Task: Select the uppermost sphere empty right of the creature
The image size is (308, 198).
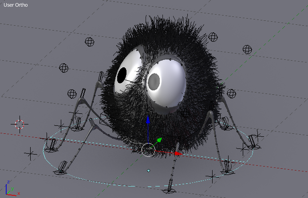Action: click(213, 37)
